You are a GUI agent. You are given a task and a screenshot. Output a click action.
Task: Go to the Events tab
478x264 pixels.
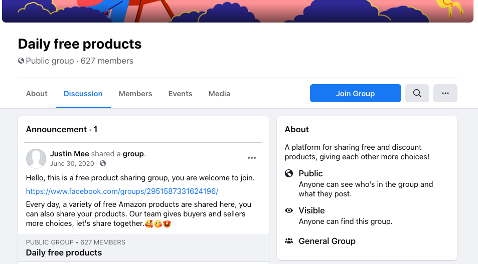click(x=180, y=94)
